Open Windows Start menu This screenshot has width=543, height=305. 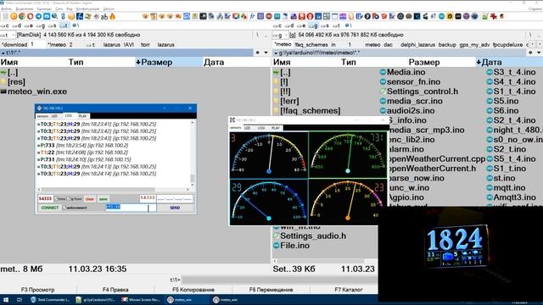pyautogui.click(x=6, y=300)
